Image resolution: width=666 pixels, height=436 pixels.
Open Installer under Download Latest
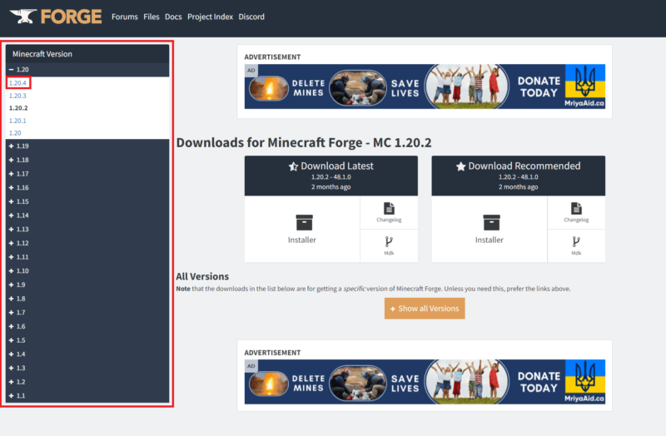(302, 230)
